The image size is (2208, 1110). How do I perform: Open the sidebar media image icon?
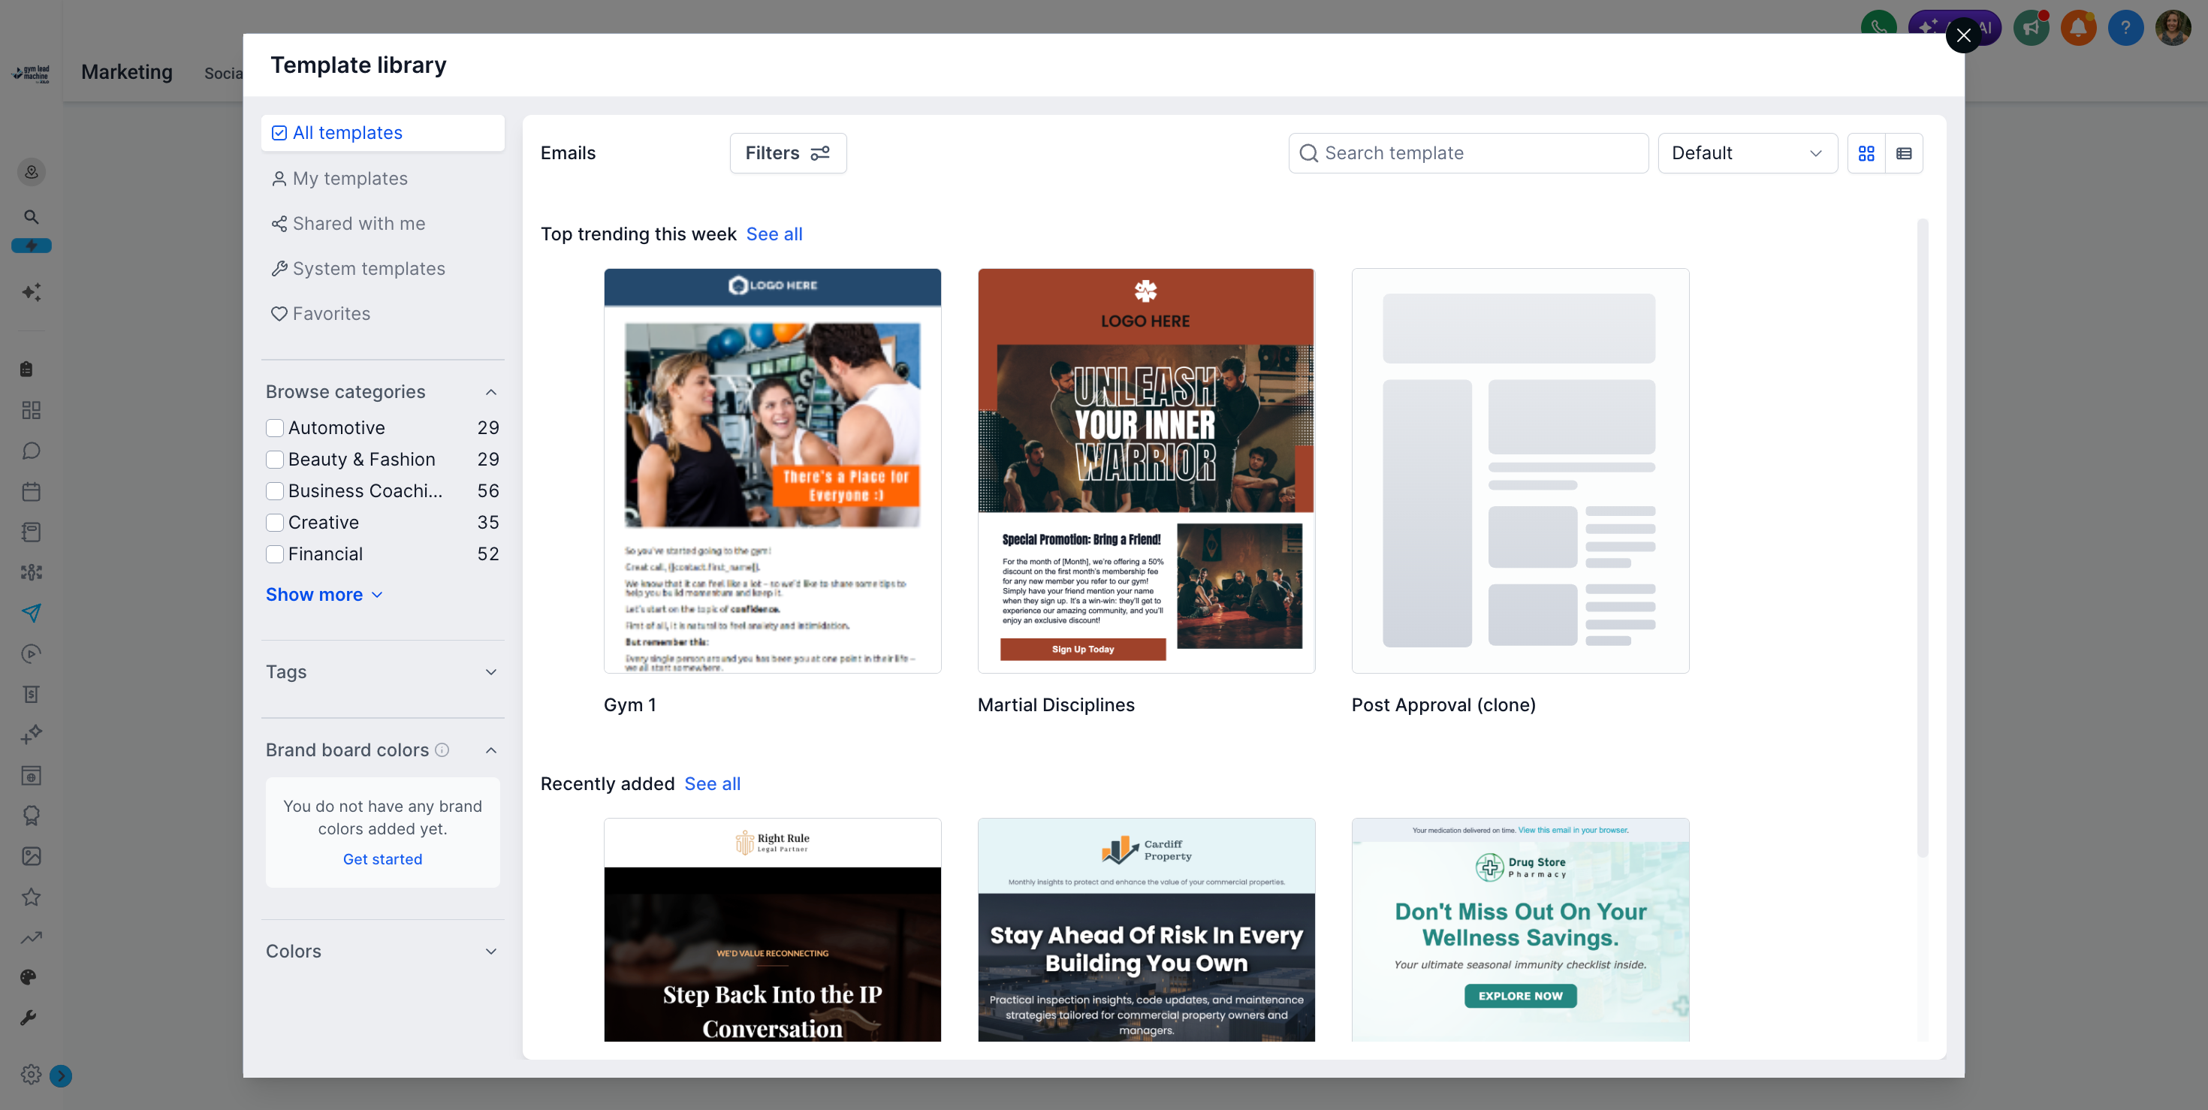(x=32, y=856)
